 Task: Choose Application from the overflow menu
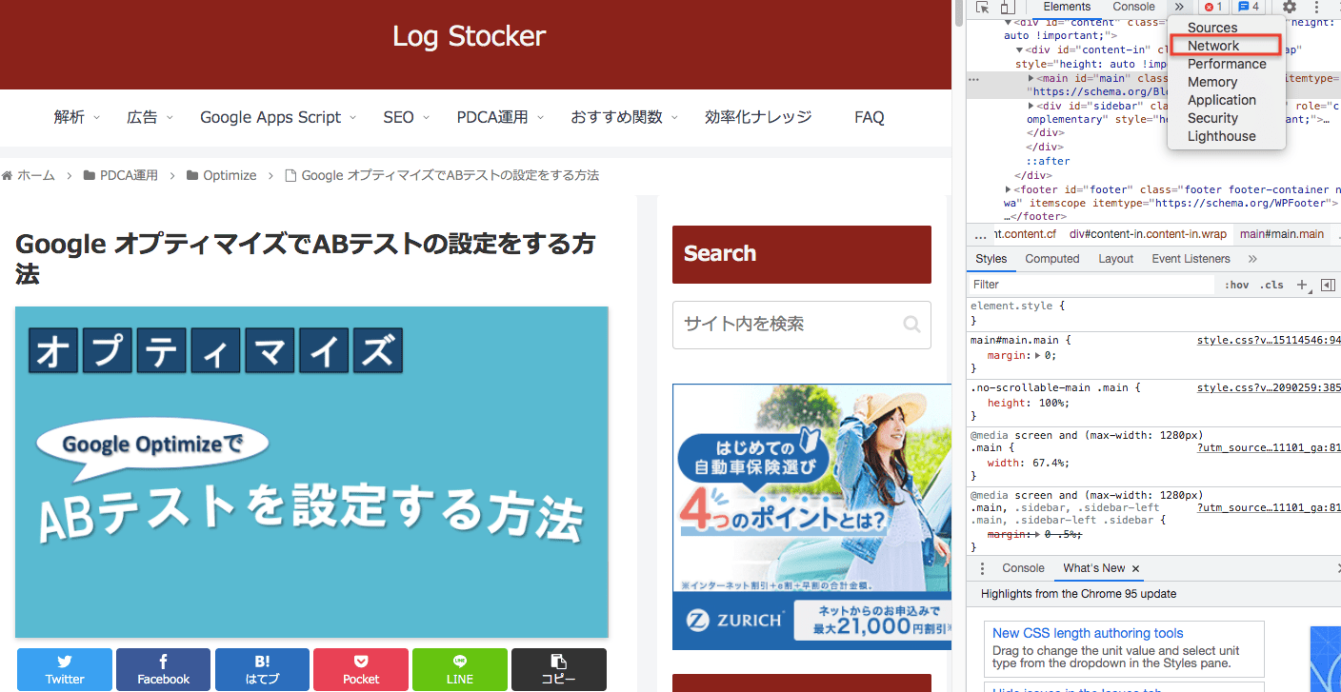point(1222,100)
